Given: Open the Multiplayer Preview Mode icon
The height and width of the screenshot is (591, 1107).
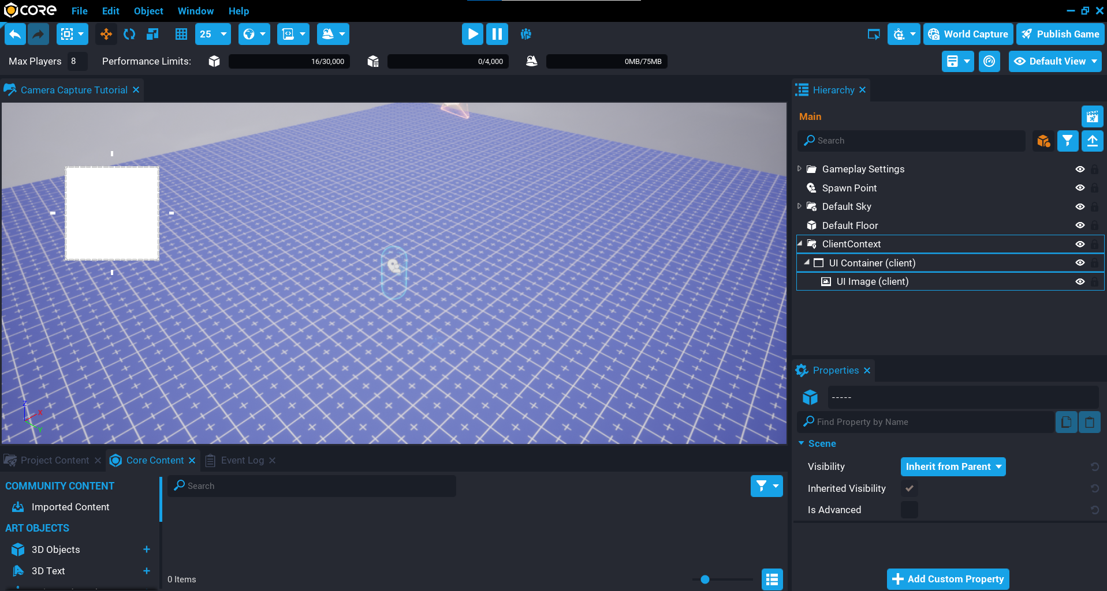Looking at the screenshot, I should (x=525, y=34).
